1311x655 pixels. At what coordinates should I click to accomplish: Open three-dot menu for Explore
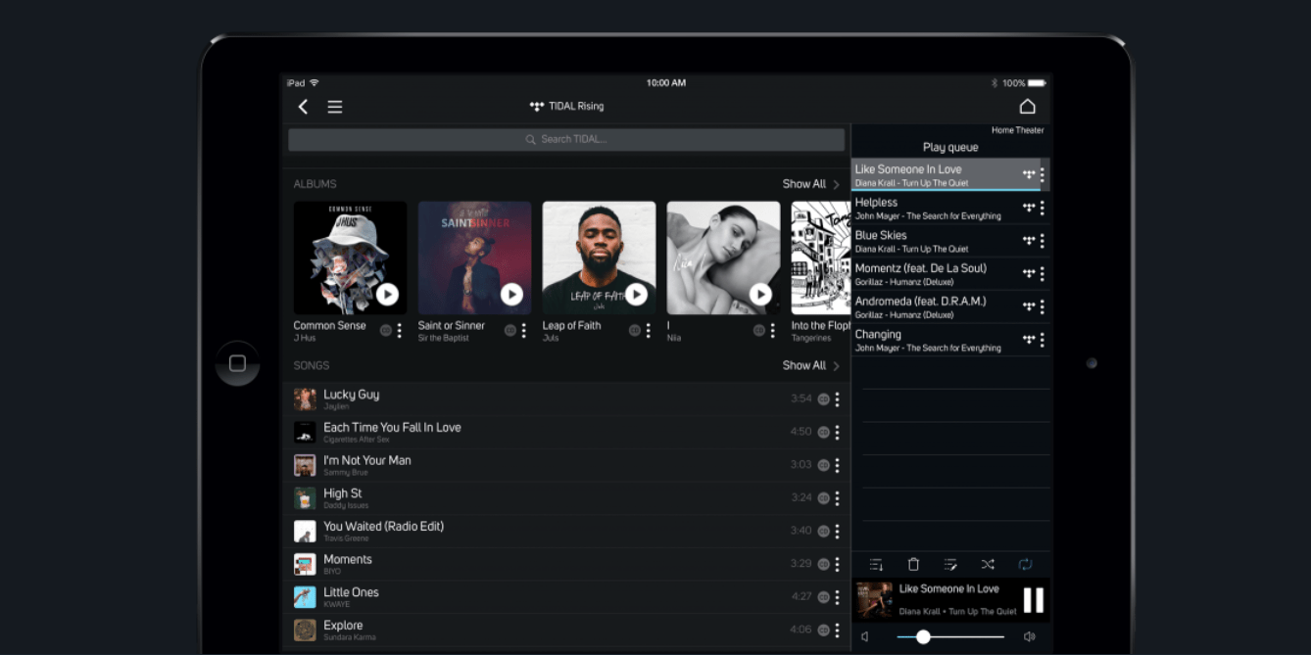(x=837, y=630)
